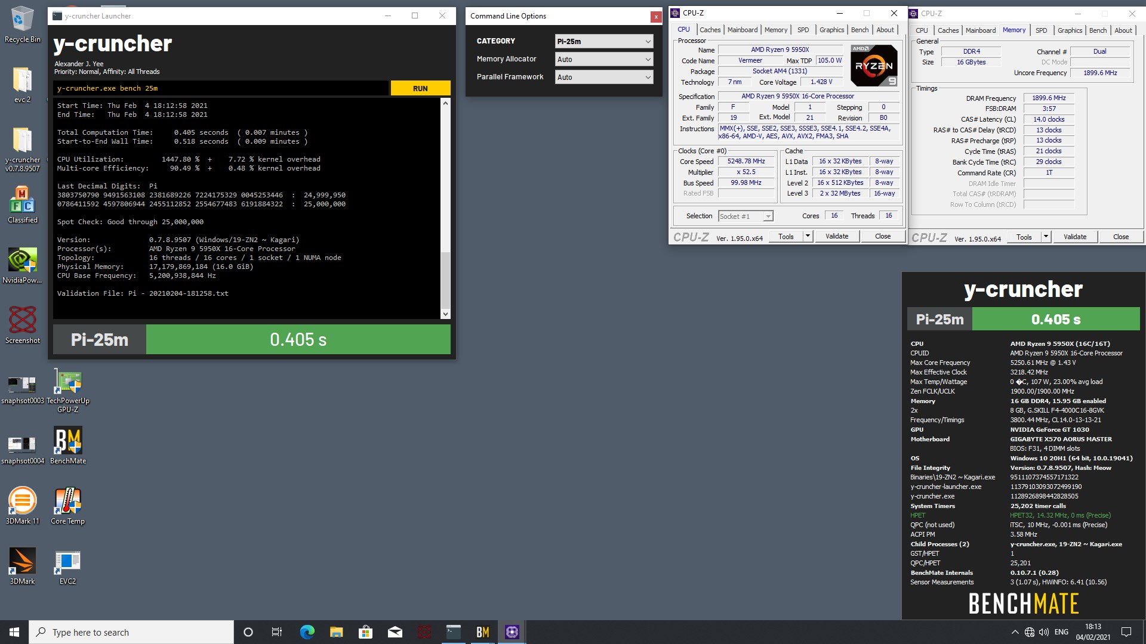Click the yellow RUN button
The width and height of the screenshot is (1146, 644).
click(420, 88)
